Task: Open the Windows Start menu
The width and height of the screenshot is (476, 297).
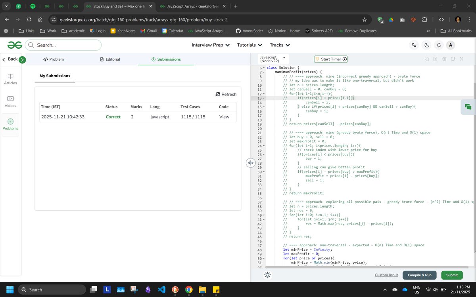Action: point(10,289)
